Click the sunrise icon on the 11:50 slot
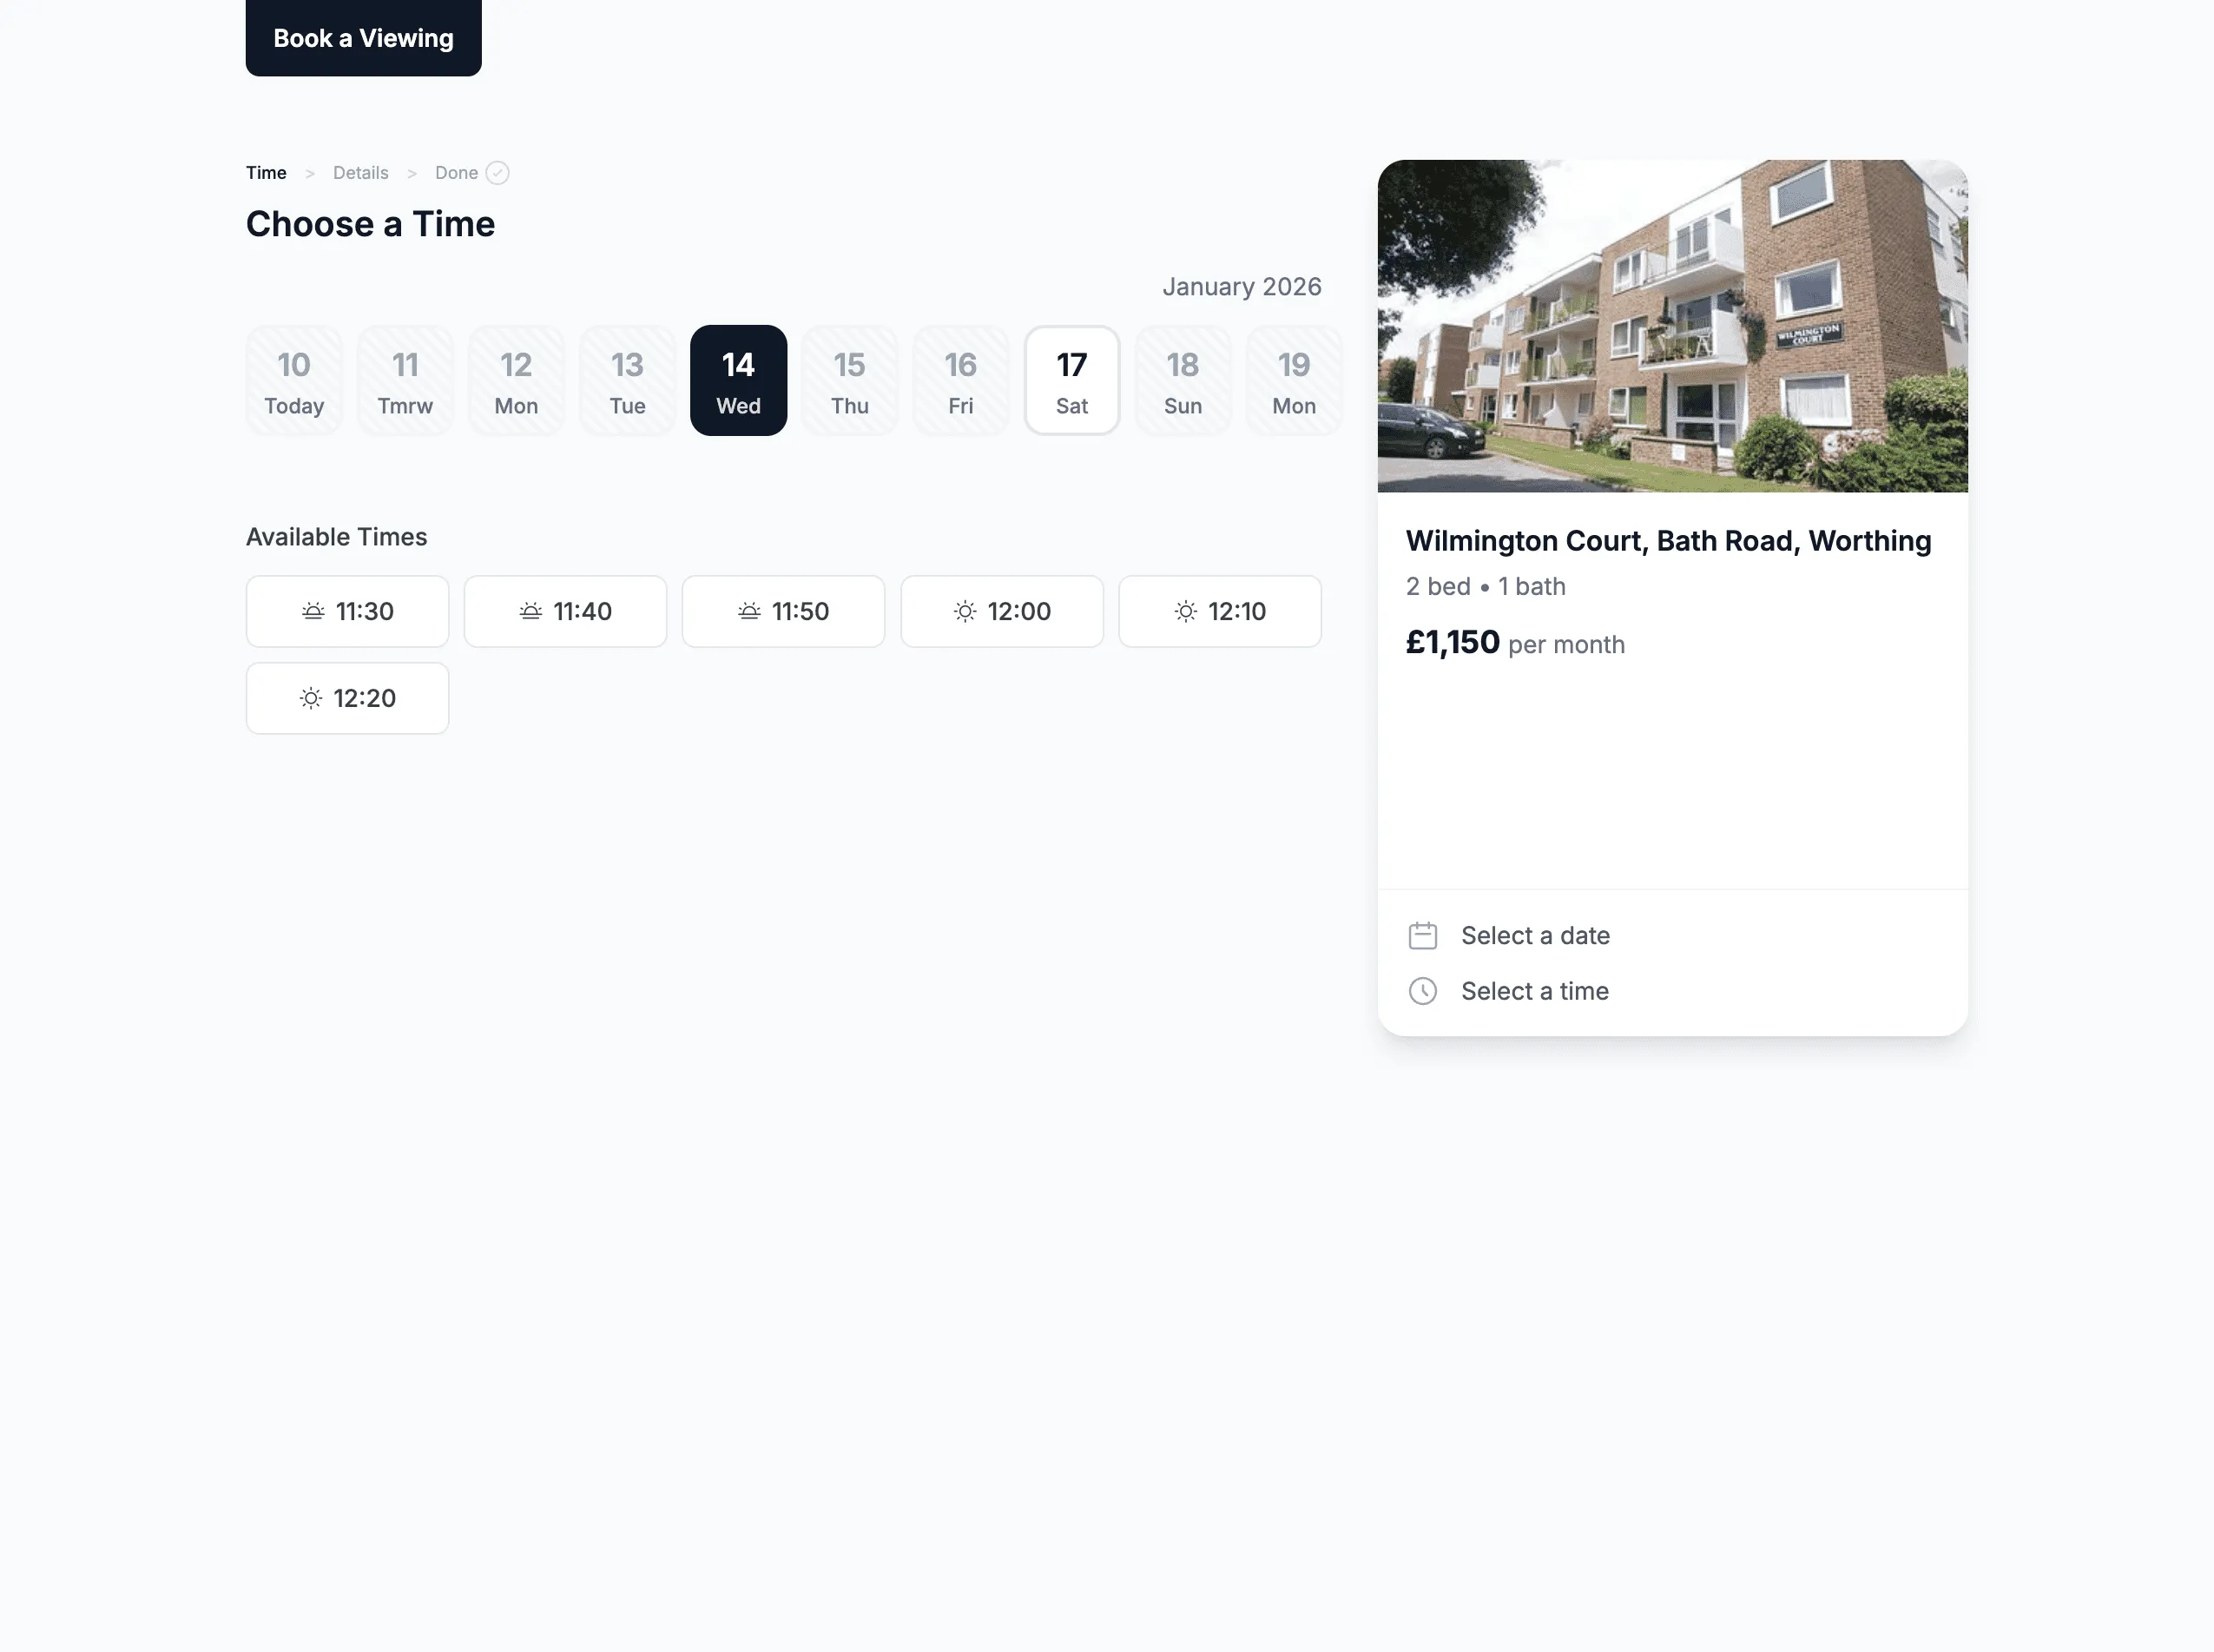Viewport: 2214px width, 1652px height. pos(748,611)
